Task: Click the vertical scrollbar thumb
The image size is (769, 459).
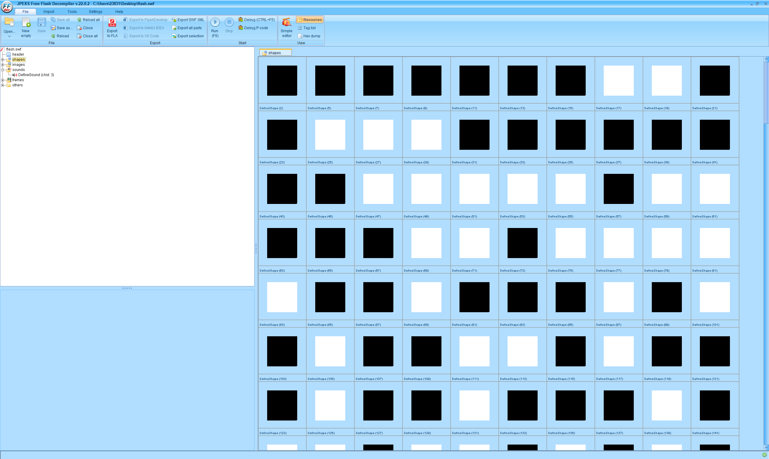Action: coord(766,93)
